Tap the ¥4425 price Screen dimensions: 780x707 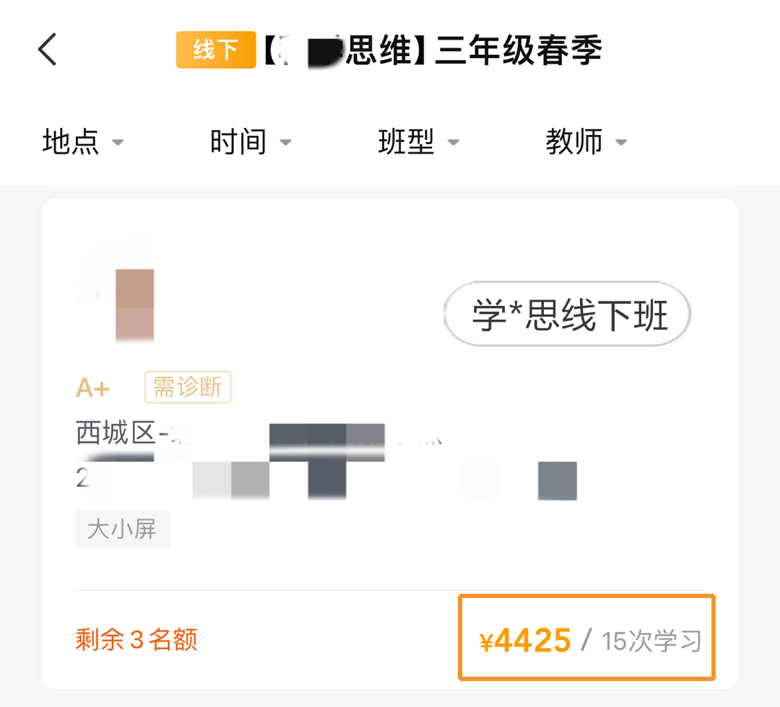(x=525, y=641)
